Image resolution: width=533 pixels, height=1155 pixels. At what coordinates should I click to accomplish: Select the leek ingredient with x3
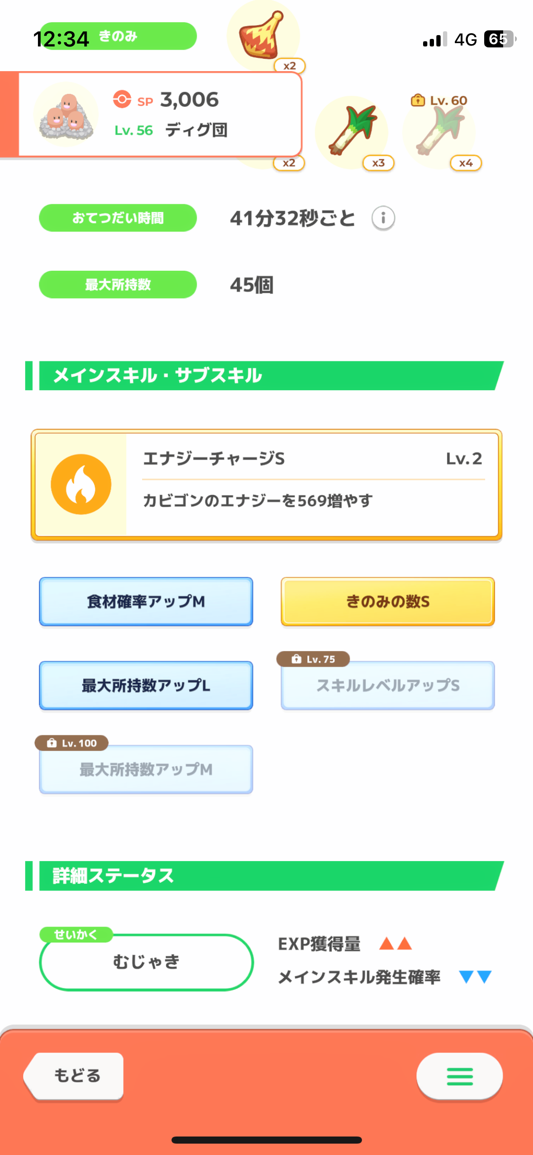tap(352, 133)
